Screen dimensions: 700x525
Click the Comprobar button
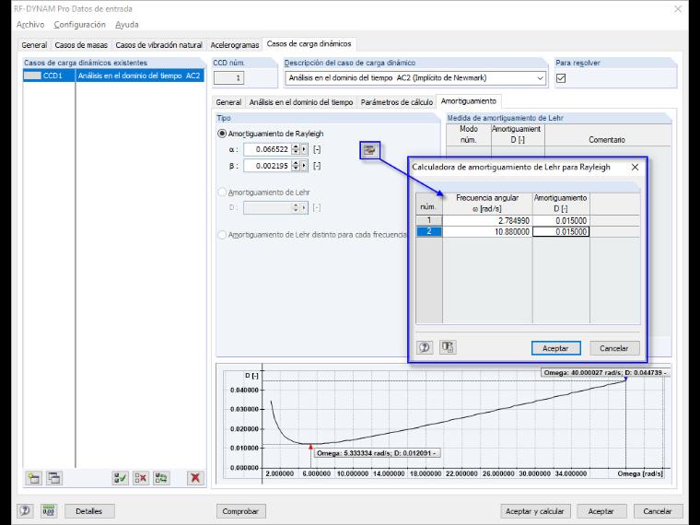click(240, 511)
